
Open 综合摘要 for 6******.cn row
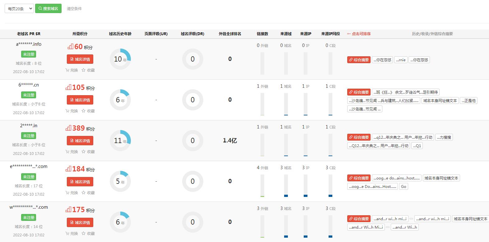click(359, 92)
